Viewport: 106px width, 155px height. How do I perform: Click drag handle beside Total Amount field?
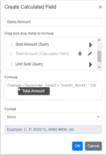11,54
